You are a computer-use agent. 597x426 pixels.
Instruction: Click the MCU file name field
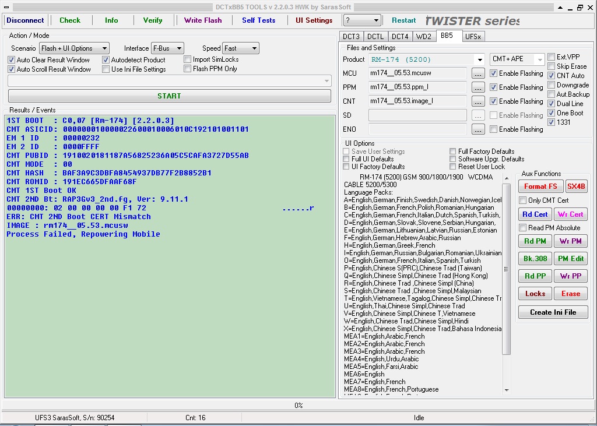pyautogui.click(x=417, y=73)
